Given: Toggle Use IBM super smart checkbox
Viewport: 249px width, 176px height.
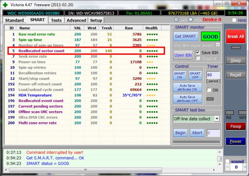Looking at the screenshot, I should (x=218, y=45).
